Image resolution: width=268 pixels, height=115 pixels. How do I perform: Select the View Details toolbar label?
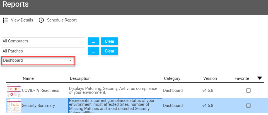tap(22, 20)
